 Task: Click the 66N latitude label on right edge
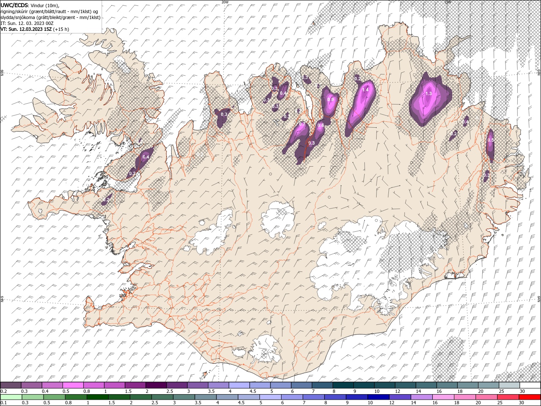539,73
